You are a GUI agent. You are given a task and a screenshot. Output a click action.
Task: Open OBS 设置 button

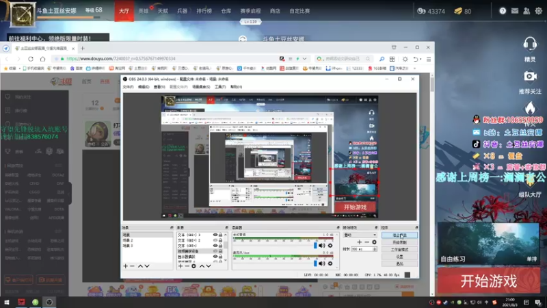pyautogui.click(x=399, y=257)
